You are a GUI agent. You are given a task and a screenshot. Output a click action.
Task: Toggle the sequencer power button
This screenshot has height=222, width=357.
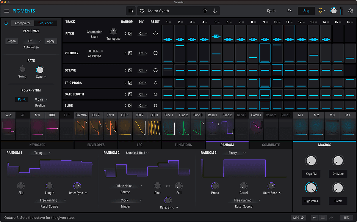point(6,23)
